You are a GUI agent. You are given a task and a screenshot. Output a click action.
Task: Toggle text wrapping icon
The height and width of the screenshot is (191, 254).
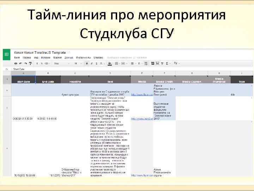(x=146, y=64)
